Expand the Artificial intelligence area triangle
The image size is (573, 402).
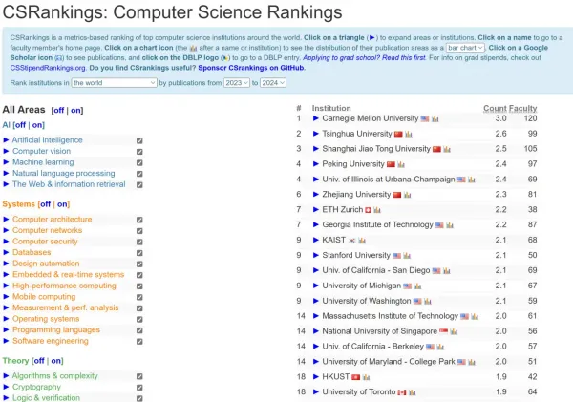(x=6, y=140)
